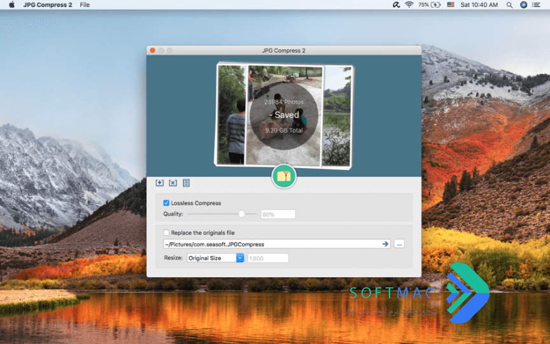Click the 80% quality field
The height and width of the screenshot is (344, 550).
(278, 214)
